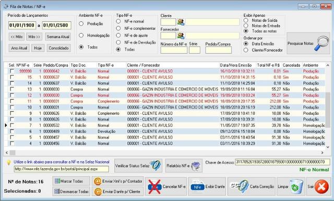Screen dimensions: 334x201
Task: Click the Consolidado button
Action: click(x=58, y=48)
